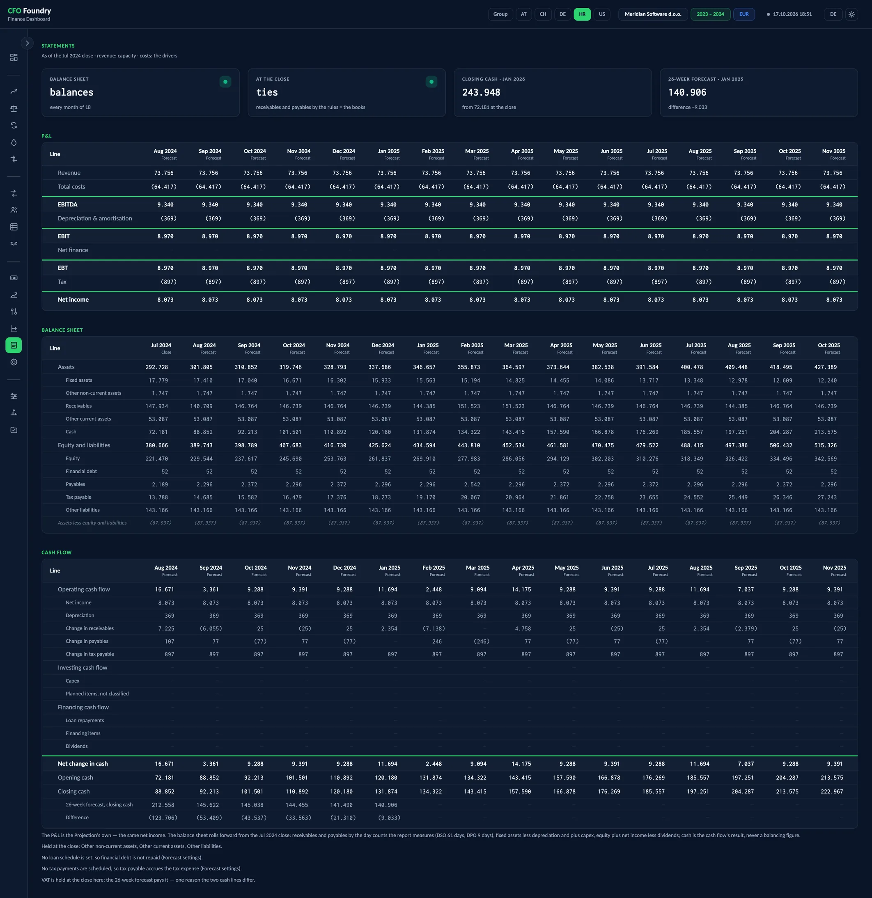Open the table grid icon in sidebar
Image resolution: width=872 pixels, height=898 pixels.
click(x=14, y=227)
